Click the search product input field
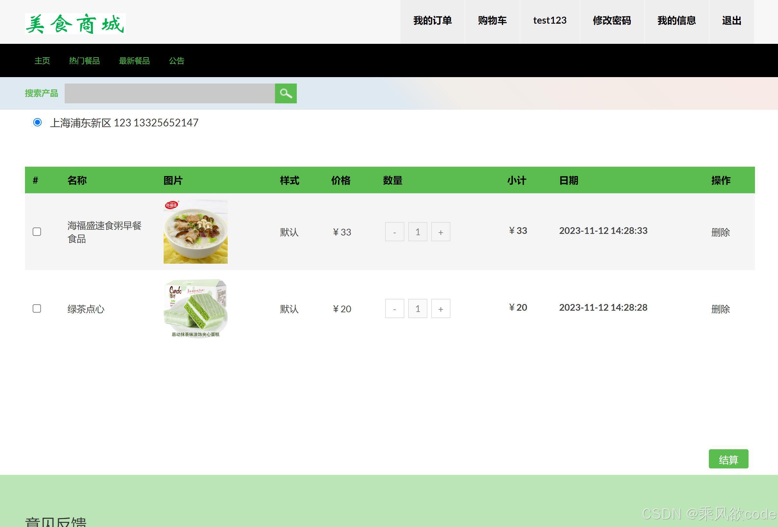This screenshot has height=527, width=778. coord(170,93)
